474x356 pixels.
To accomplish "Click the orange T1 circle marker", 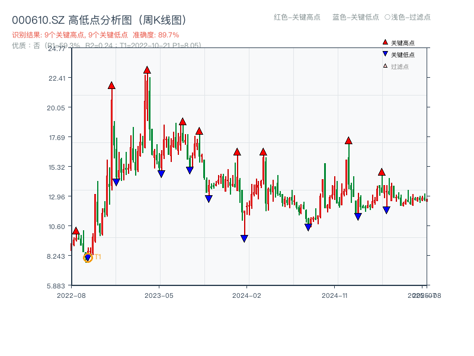I will click(87, 258).
